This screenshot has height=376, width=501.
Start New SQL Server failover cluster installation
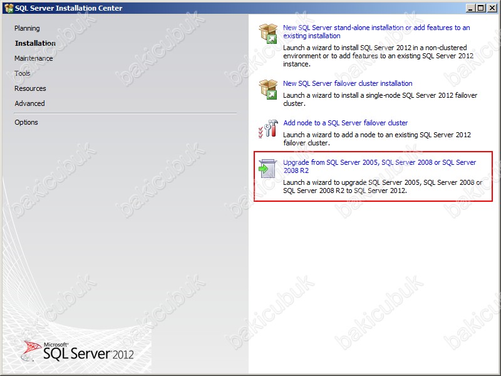point(348,83)
